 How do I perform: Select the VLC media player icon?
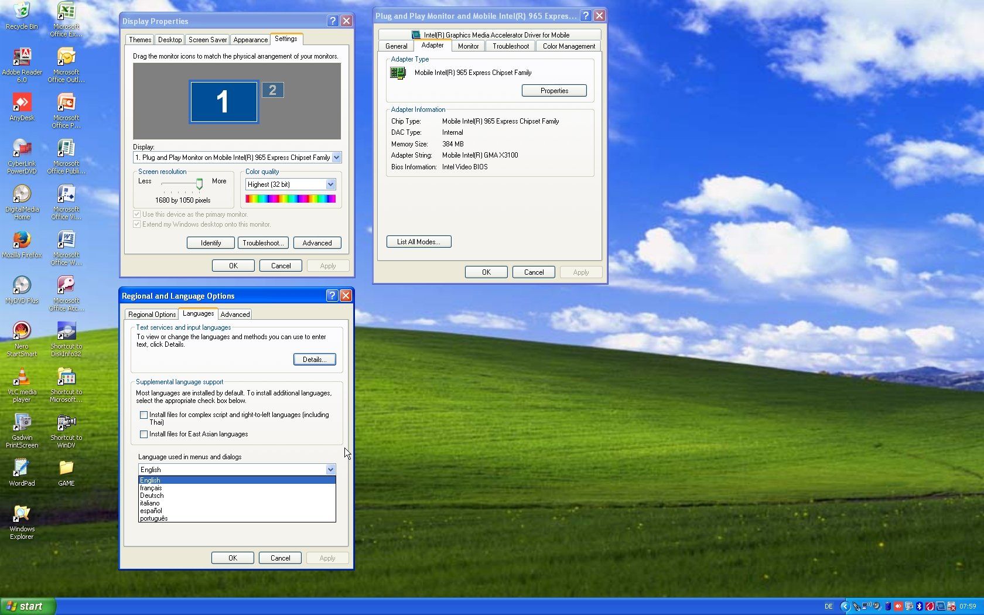[22, 385]
